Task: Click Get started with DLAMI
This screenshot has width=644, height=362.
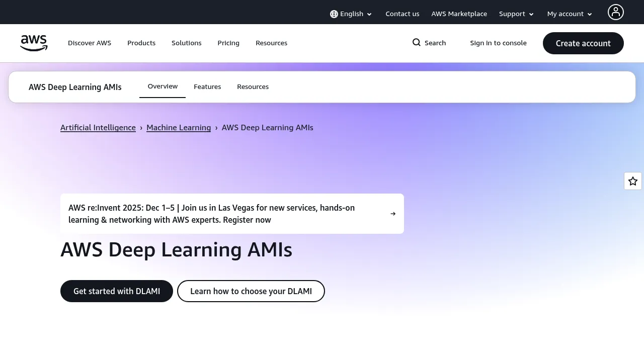Action: coord(117,291)
